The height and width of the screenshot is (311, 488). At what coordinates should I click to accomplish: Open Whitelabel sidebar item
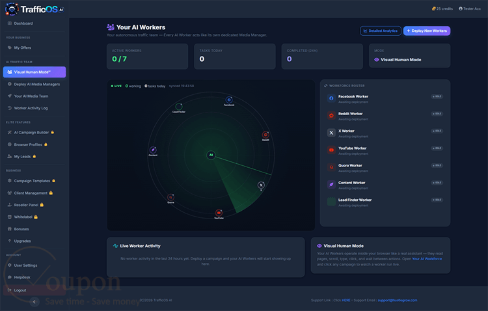34,217
